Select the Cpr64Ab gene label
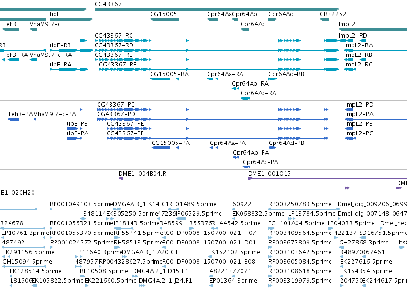 tap(244, 14)
